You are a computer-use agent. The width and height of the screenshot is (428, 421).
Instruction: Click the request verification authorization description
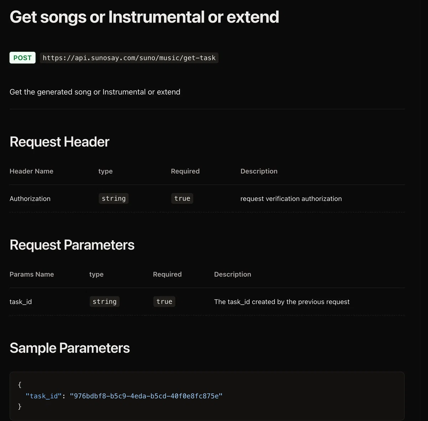pos(291,199)
